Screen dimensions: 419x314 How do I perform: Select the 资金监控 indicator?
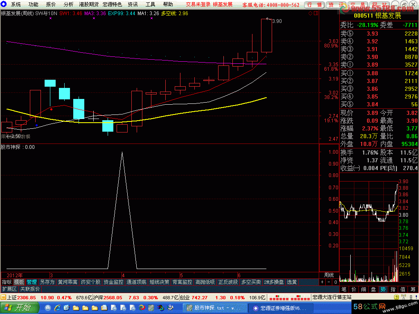click(113, 282)
